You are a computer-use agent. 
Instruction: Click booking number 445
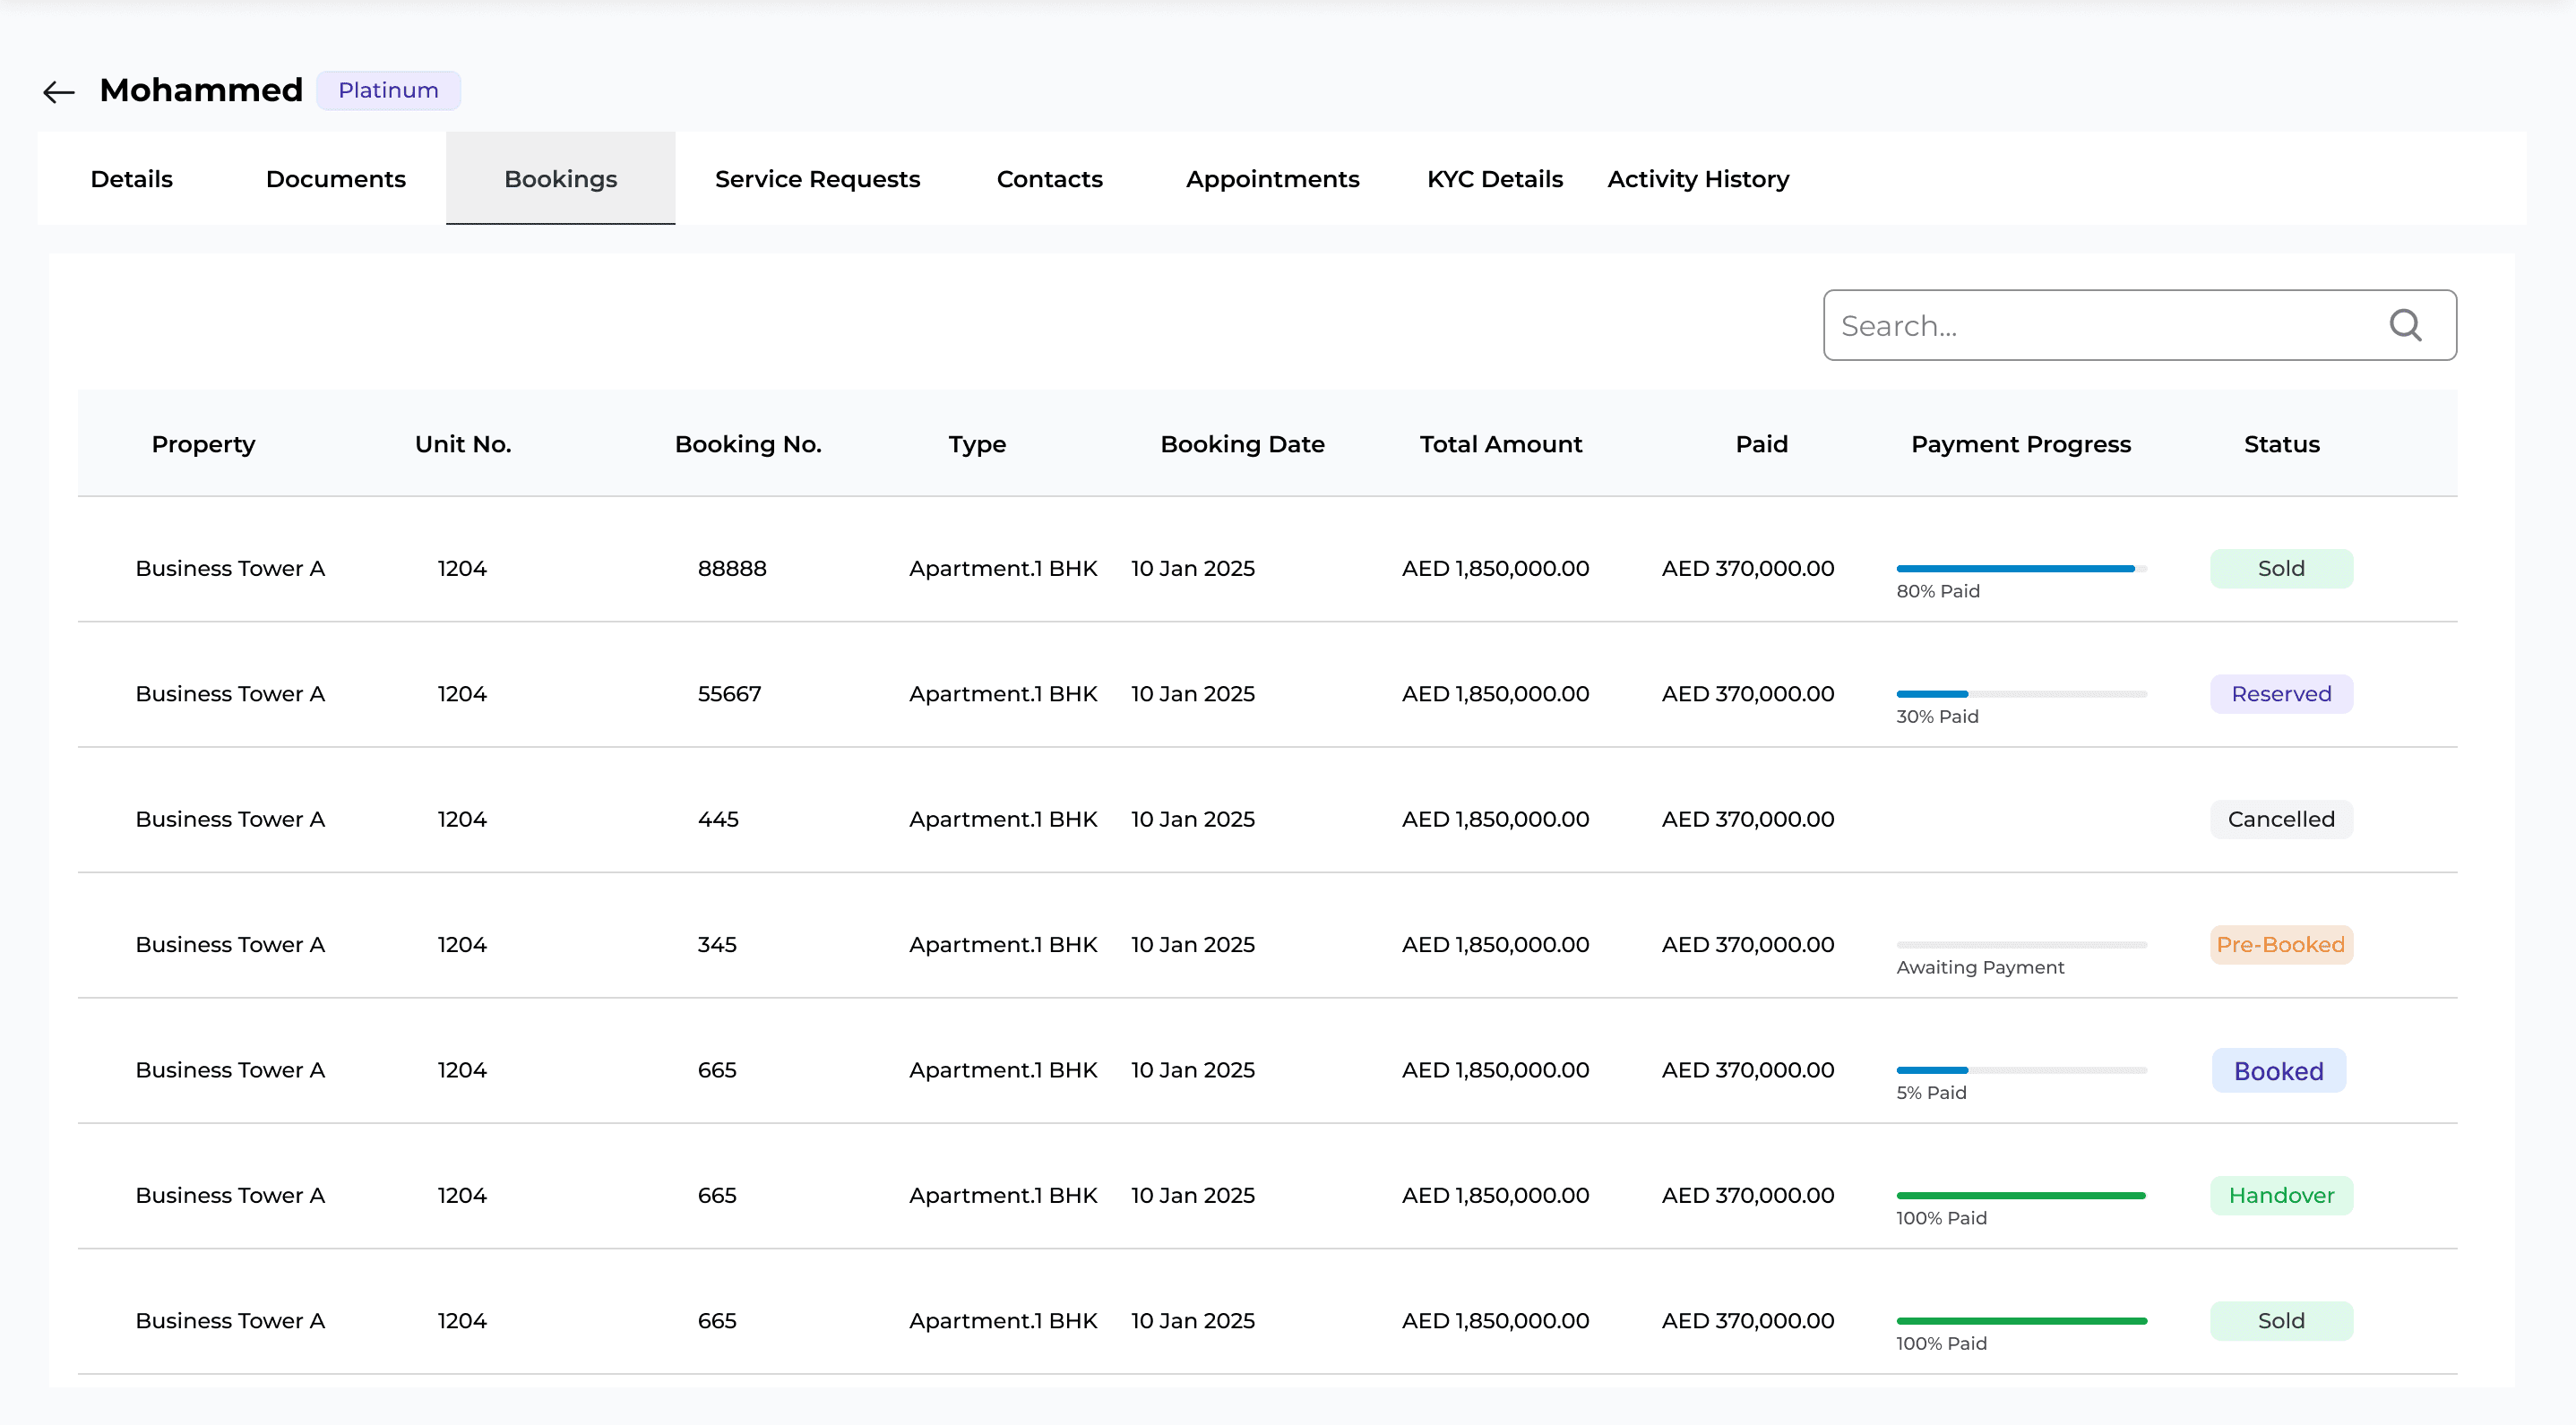tap(718, 819)
